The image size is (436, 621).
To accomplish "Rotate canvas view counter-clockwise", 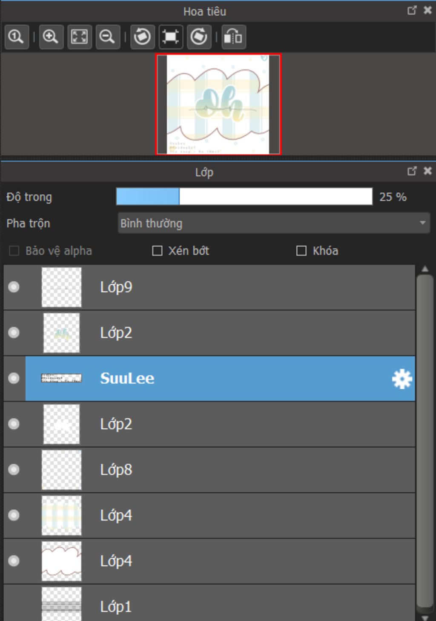I will coord(142,37).
